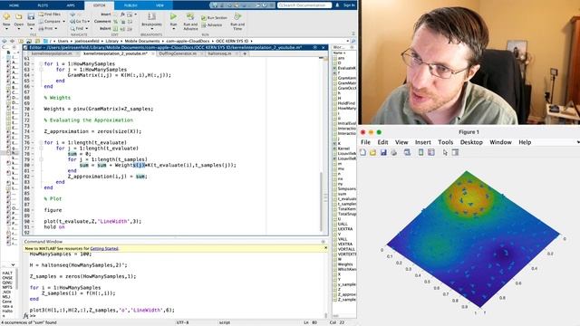Click New Figure icon in Figure 1

[362, 152]
